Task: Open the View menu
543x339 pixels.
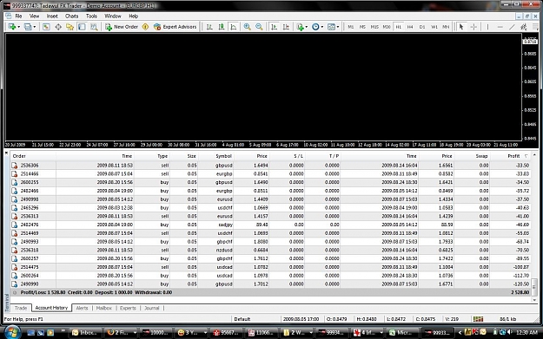Action: pos(34,16)
